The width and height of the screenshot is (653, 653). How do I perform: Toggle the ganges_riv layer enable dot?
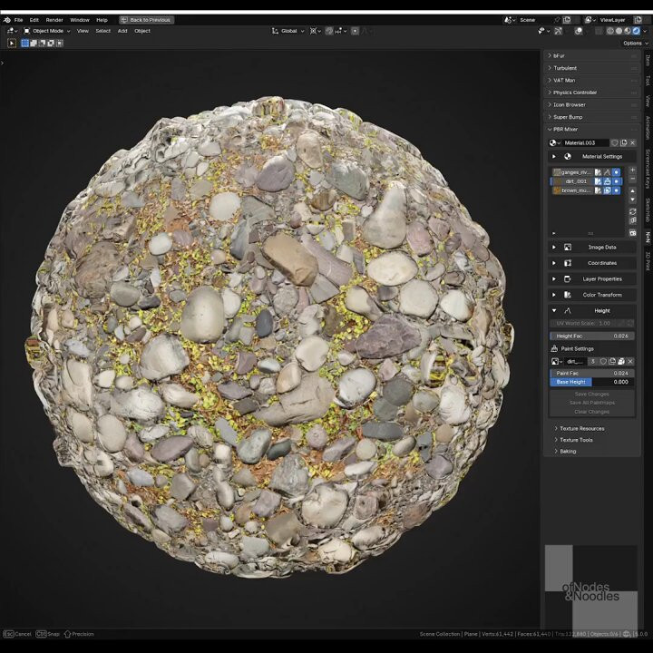pos(617,171)
